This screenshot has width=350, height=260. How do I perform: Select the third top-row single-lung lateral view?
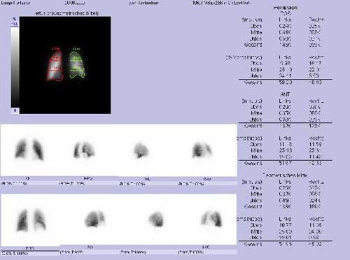click(141, 150)
